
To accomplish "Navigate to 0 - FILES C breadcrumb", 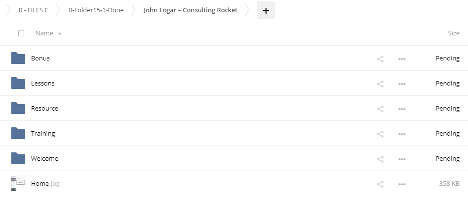I will (x=33, y=10).
